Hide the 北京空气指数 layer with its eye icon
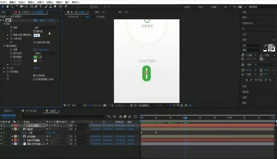This screenshot has width=277, height=159. coord(1,140)
